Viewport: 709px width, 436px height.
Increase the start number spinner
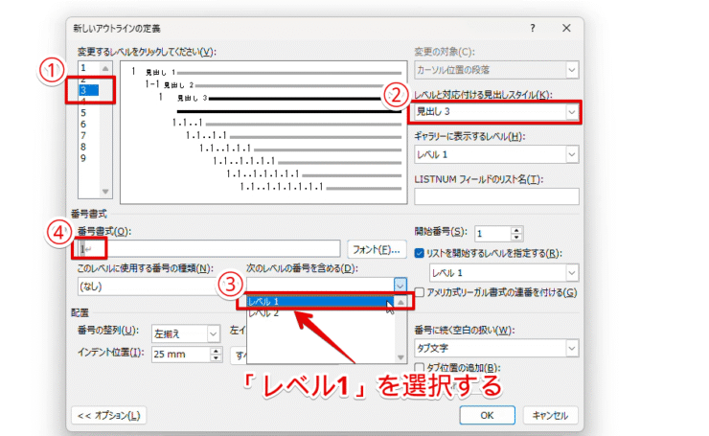tap(516, 230)
